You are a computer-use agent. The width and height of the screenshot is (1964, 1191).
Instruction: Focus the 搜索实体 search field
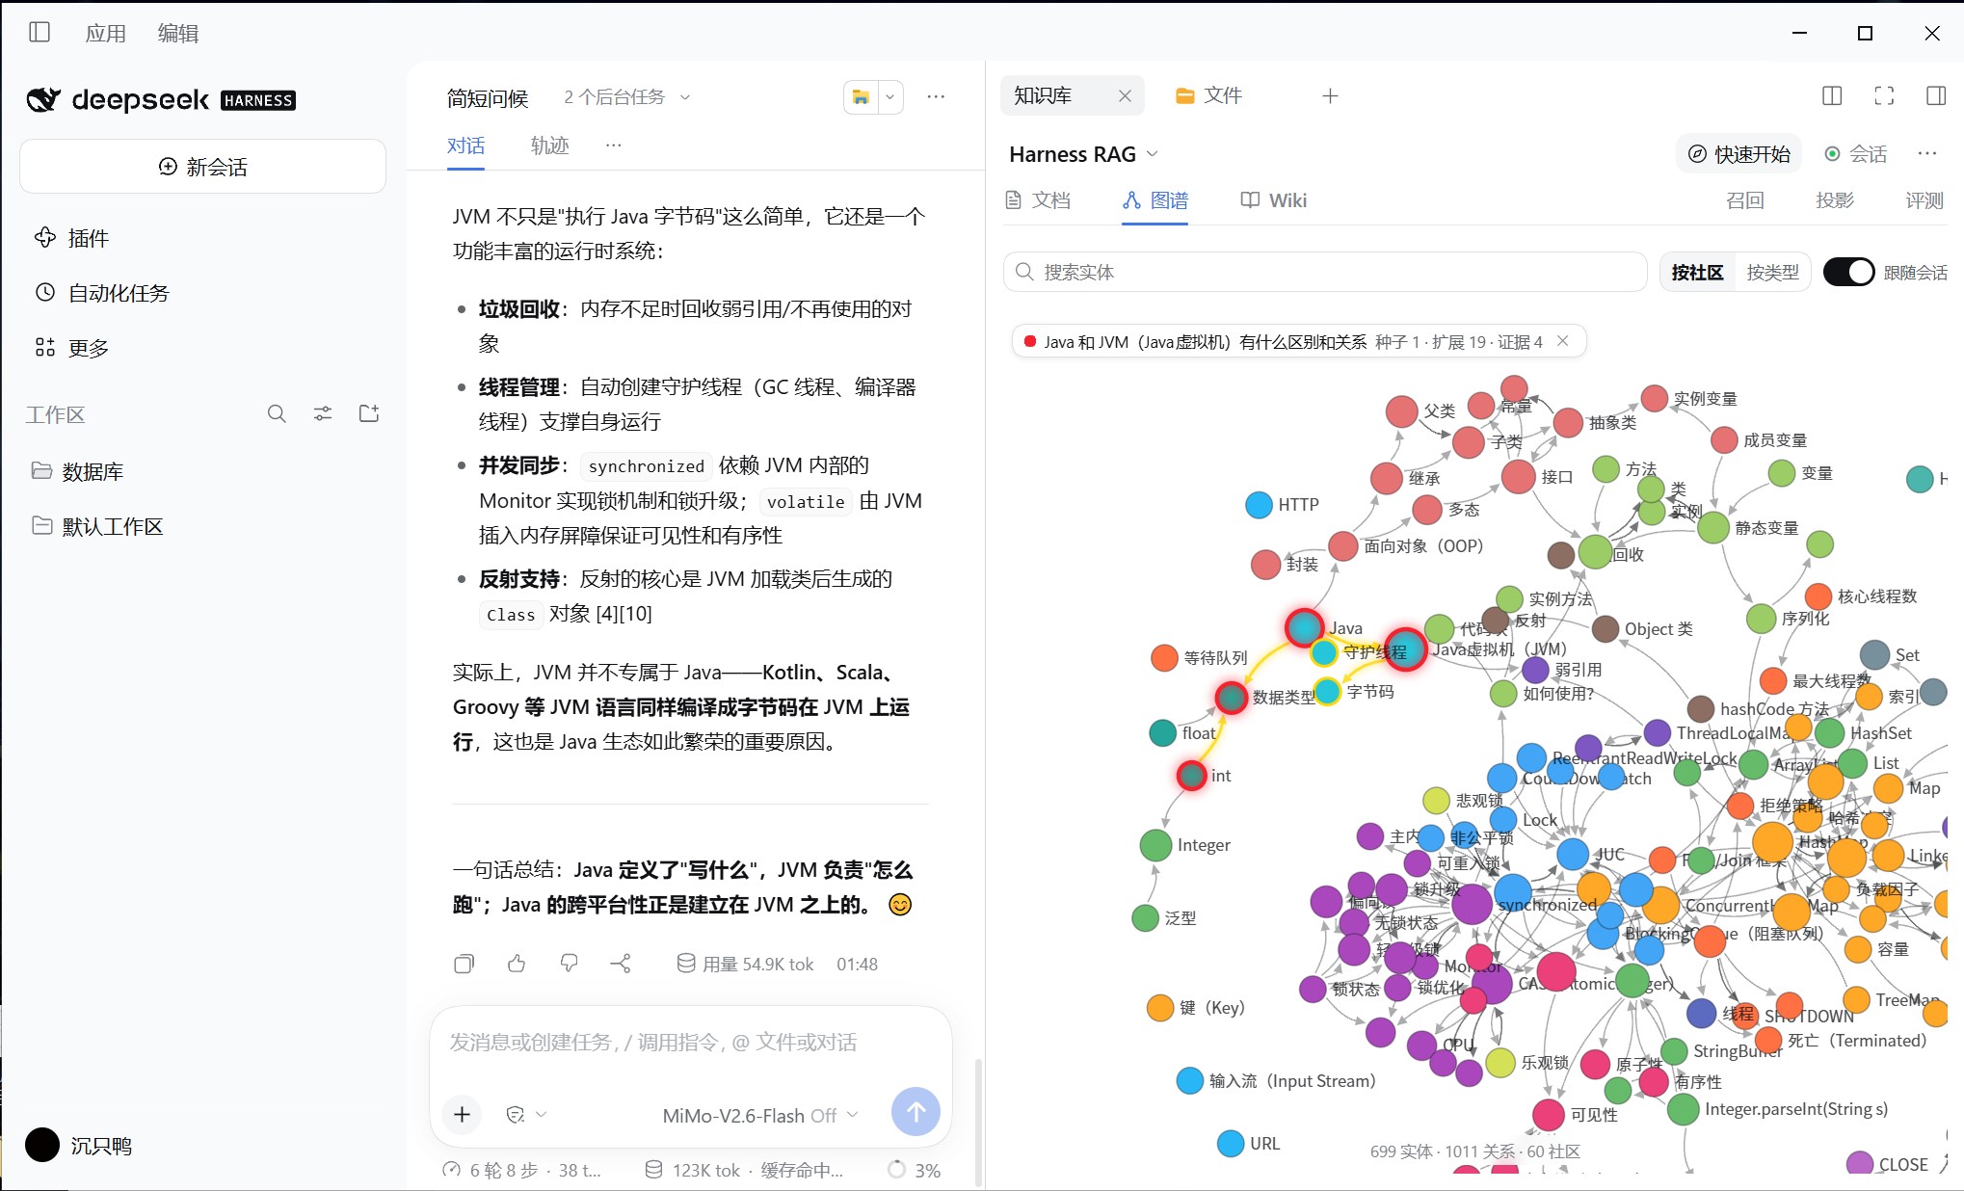[x=1325, y=272]
